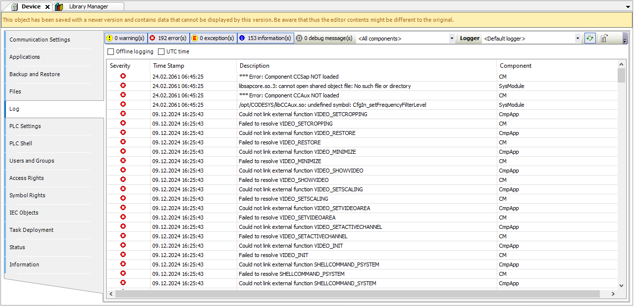Sort log by Severity column header
Screen dimensions: 634x306
click(x=120, y=66)
